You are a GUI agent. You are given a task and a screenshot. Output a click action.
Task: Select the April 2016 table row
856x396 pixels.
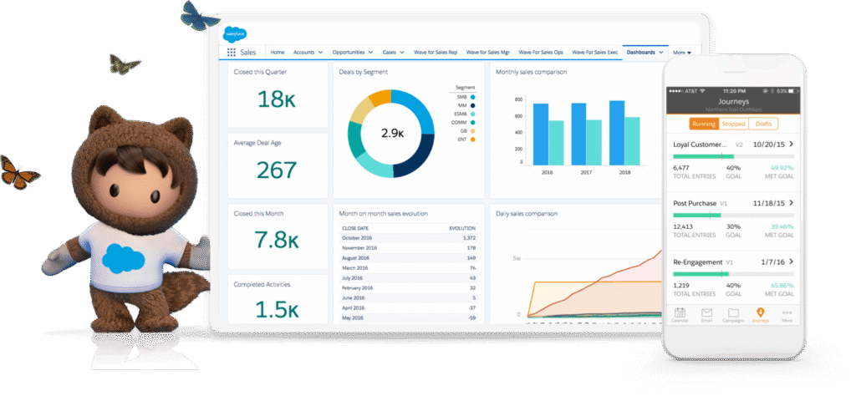[x=408, y=307]
